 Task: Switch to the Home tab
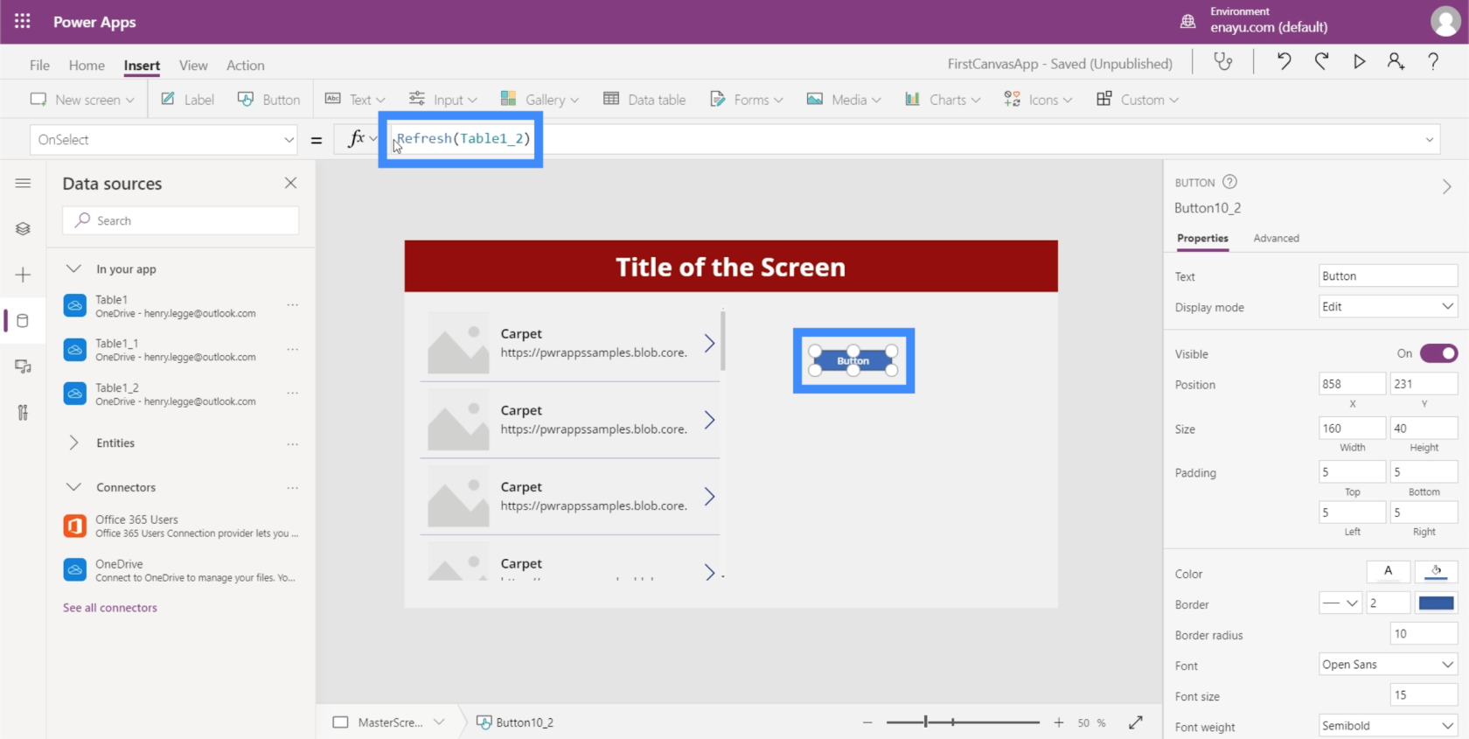(x=87, y=65)
